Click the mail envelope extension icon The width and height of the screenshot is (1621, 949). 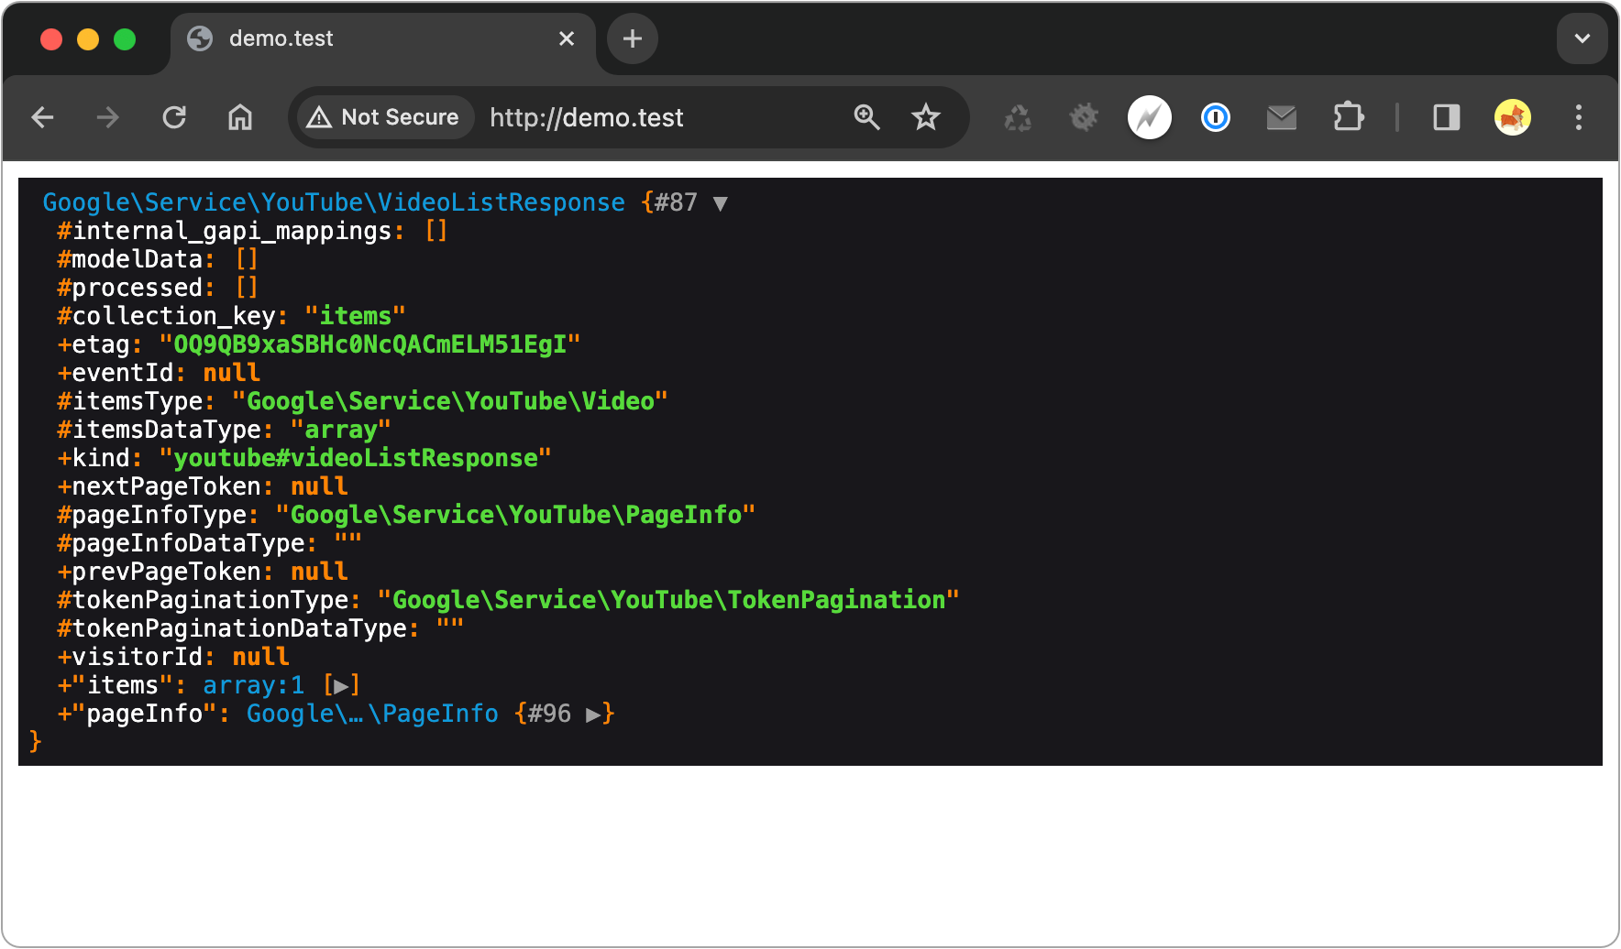(x=1282, y=117)
